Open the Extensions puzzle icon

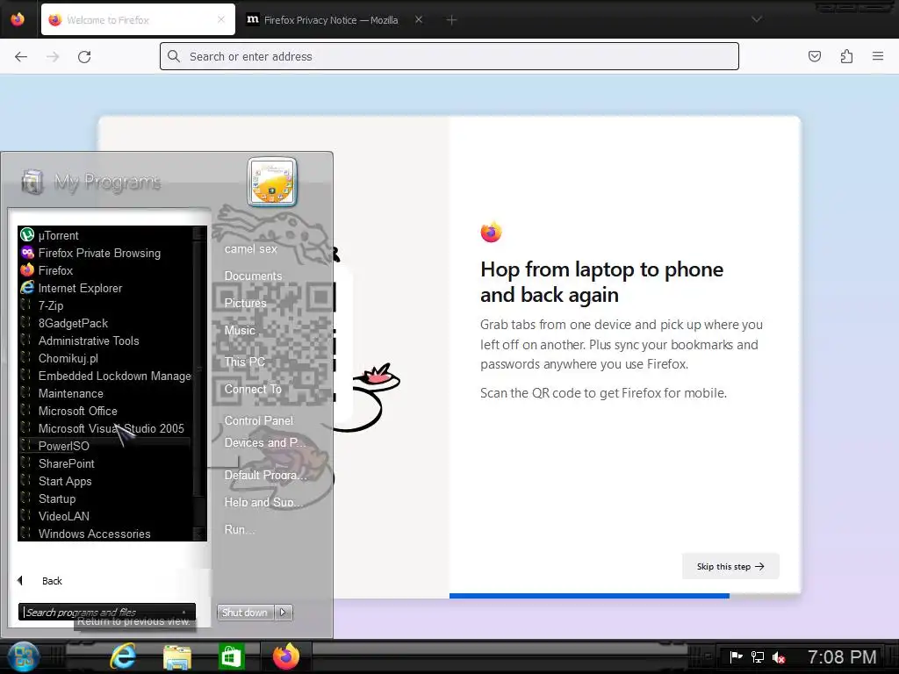[846, 56]
